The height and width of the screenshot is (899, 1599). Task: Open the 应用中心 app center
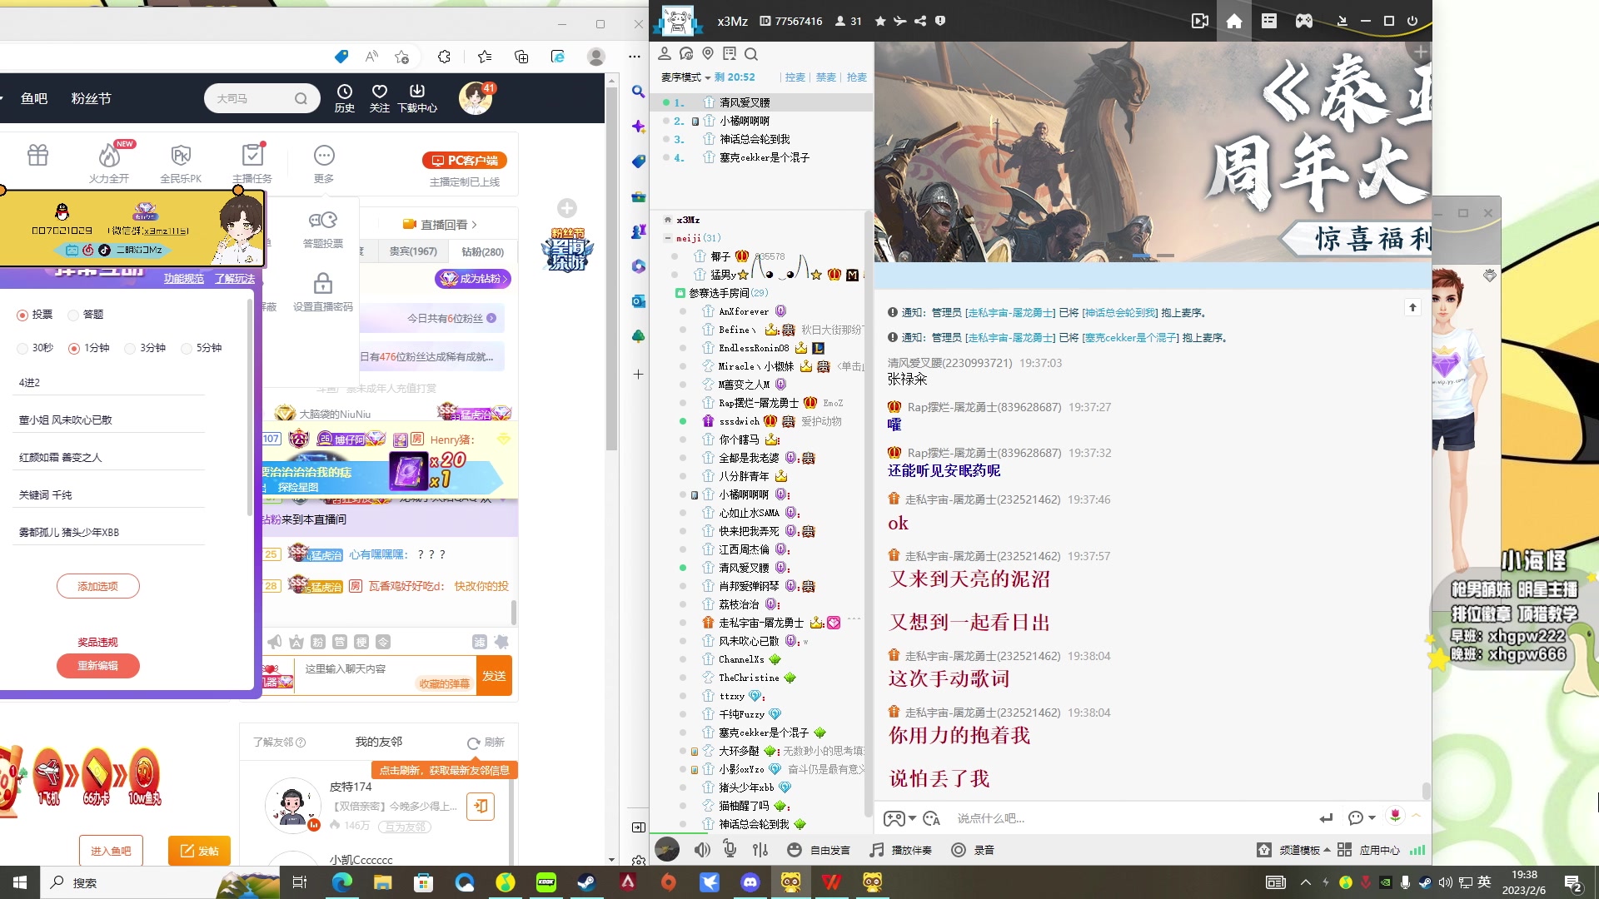pos(1369,850)
